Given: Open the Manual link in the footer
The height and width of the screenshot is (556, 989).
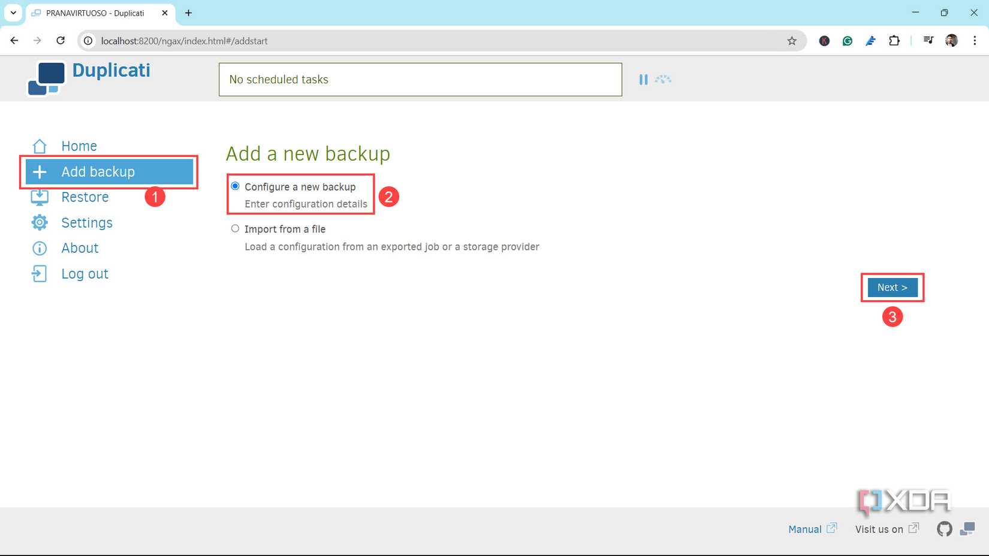Looking at the screenshot, I should tap(805, 529).
